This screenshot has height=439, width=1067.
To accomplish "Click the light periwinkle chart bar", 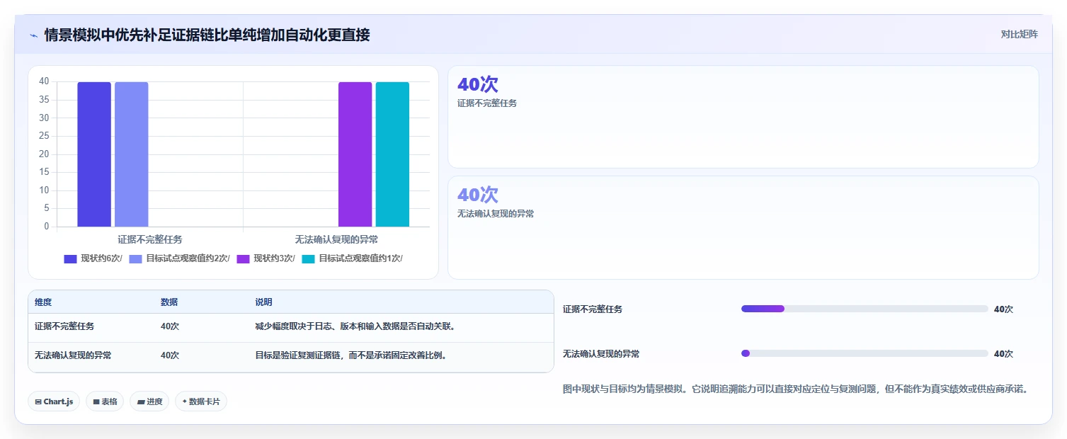I will click(x=132, y=154).
